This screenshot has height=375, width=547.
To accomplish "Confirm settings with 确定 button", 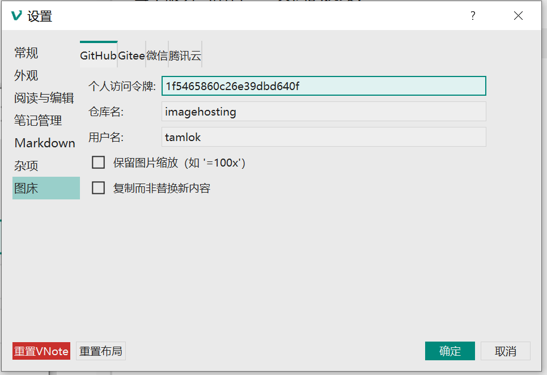I will click(450, 351).
